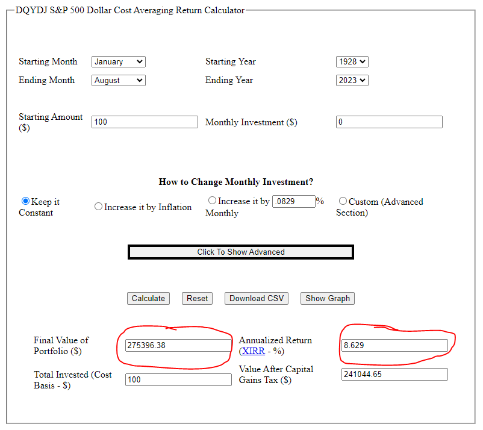Click the Final Value of Portfolio field
483x430 pixels.
tap(178, 345)
